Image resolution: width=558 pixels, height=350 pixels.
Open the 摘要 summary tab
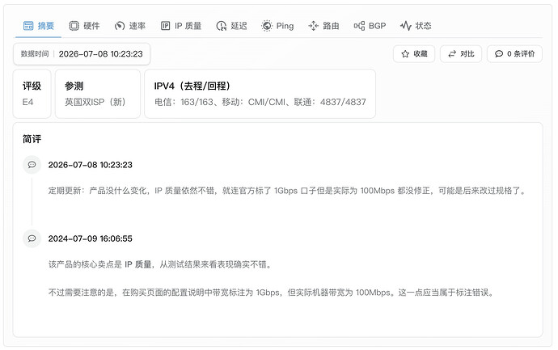(39, 26)
